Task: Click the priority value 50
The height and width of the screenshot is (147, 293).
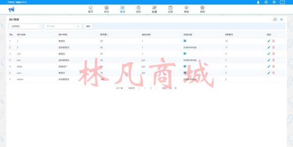Action: click(x=102, y=73)
